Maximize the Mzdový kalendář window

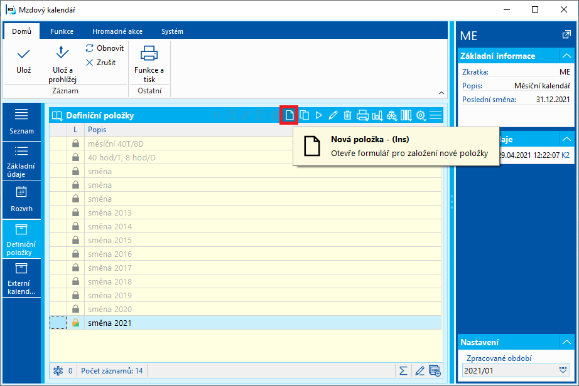pos(535,9)
